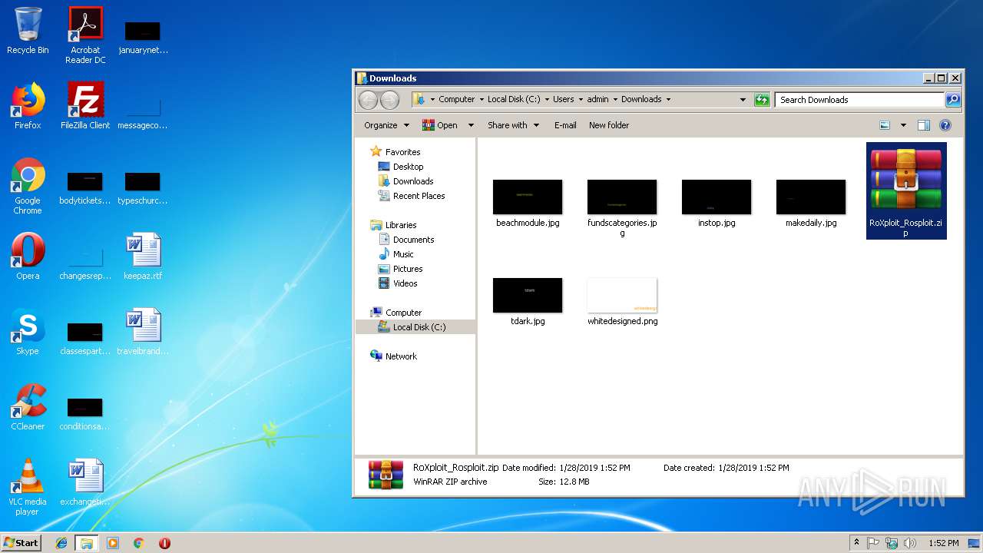Select bodytickets file on desktop
This screenshot has width=983, height=553.
85,187
